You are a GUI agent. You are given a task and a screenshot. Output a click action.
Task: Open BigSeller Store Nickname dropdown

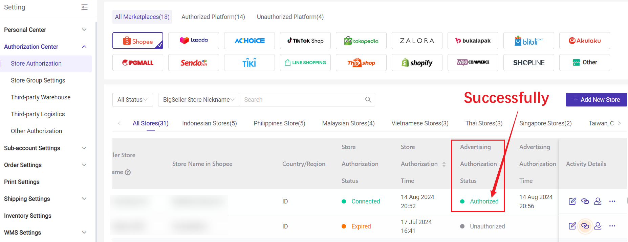(199, 100)
